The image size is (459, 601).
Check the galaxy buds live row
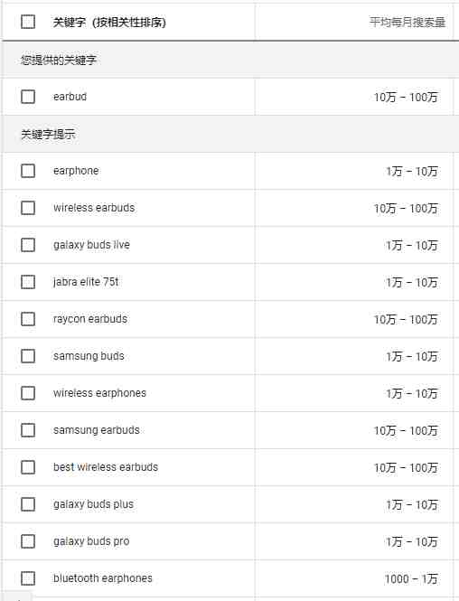tap(28, 245)
